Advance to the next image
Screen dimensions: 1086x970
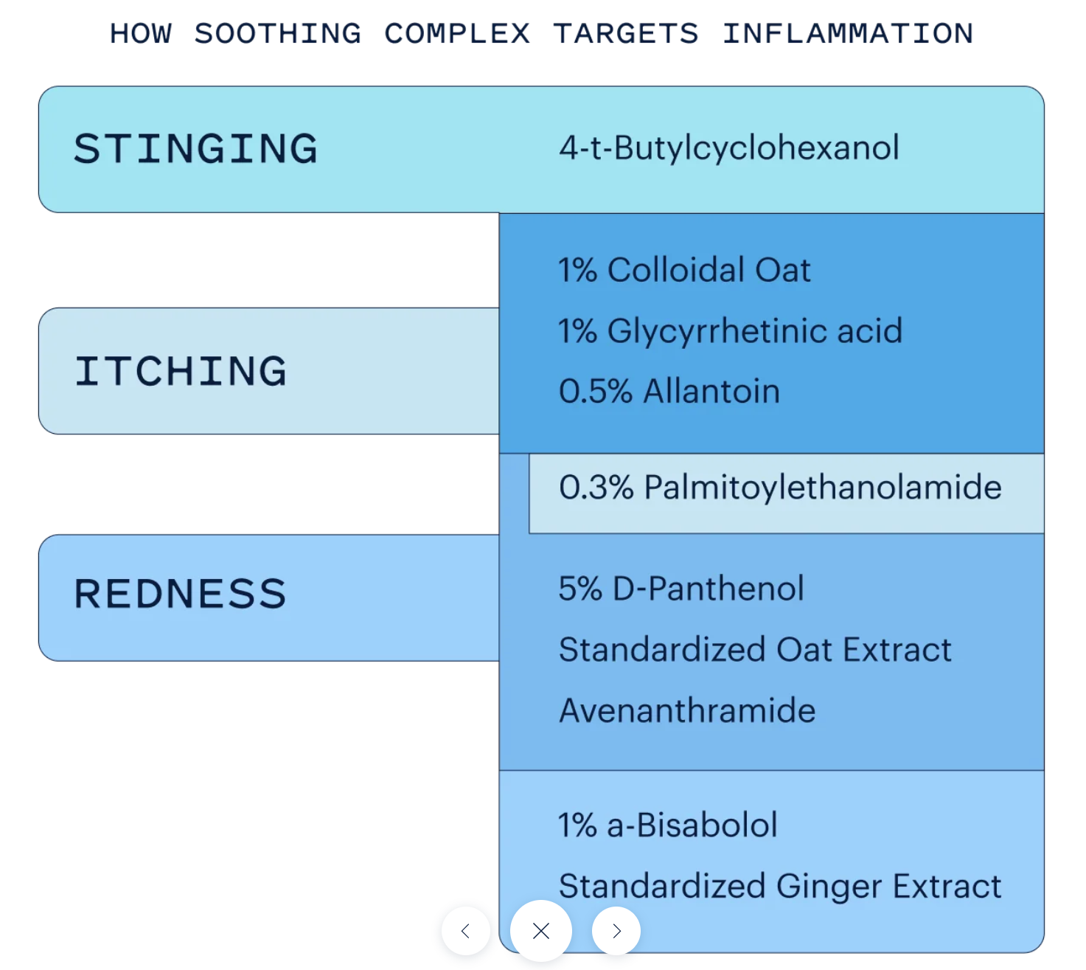[616, 931]
